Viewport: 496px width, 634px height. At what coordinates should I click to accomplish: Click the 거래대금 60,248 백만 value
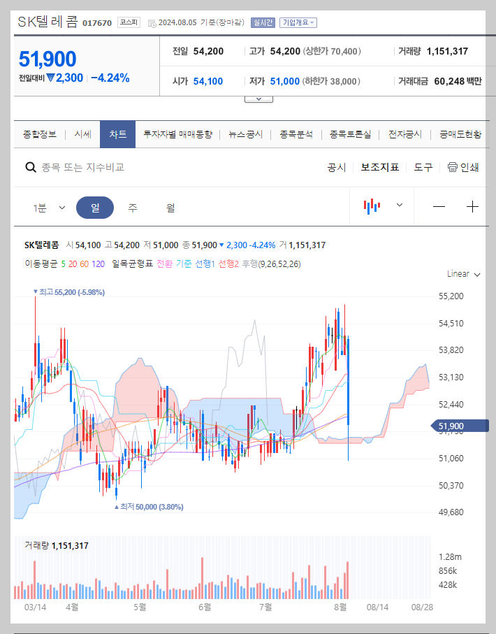click(x=458, y=81)
